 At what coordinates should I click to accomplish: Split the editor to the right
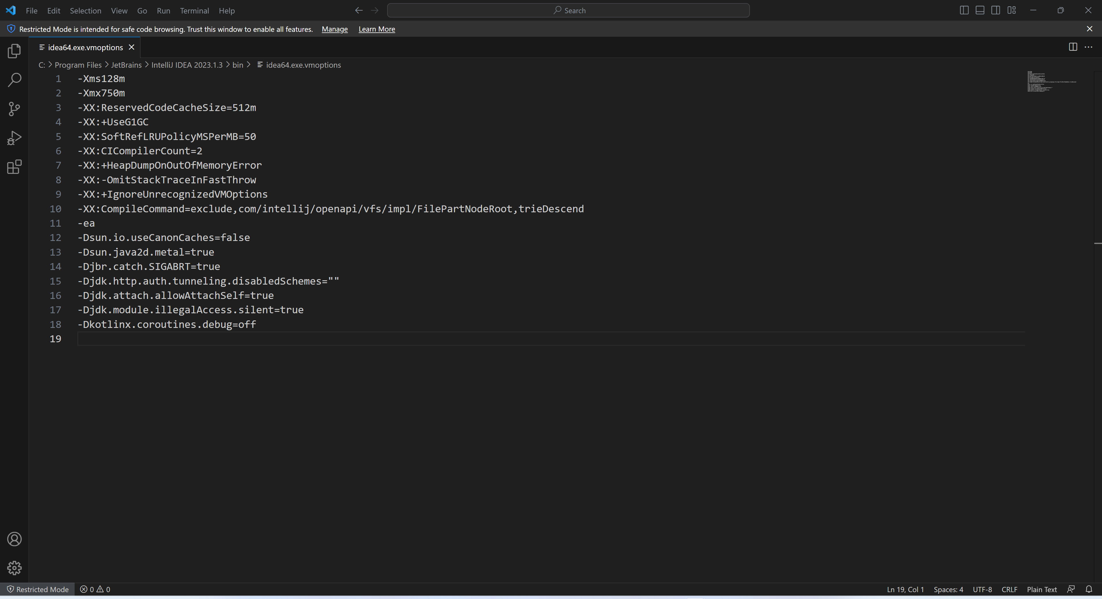click(x=1073, y=47)
